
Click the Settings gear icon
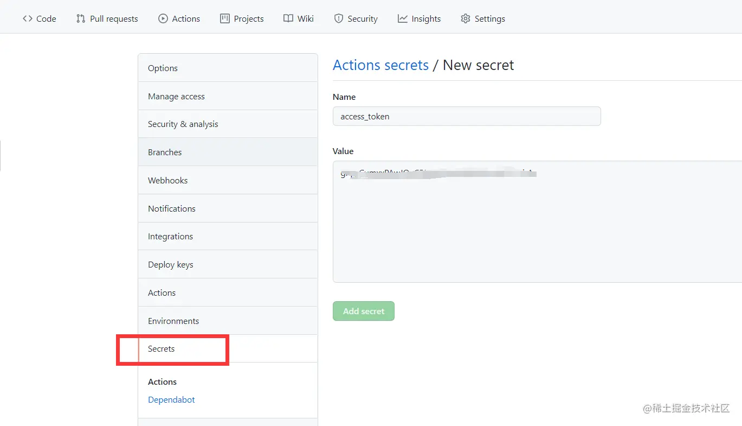pyautogui.click(x=465, y=18)
